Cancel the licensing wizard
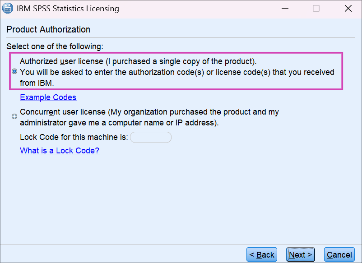 click(339, 254)
